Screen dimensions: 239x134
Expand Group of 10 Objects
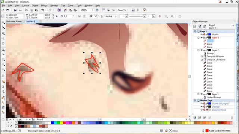tap(202, 60)
